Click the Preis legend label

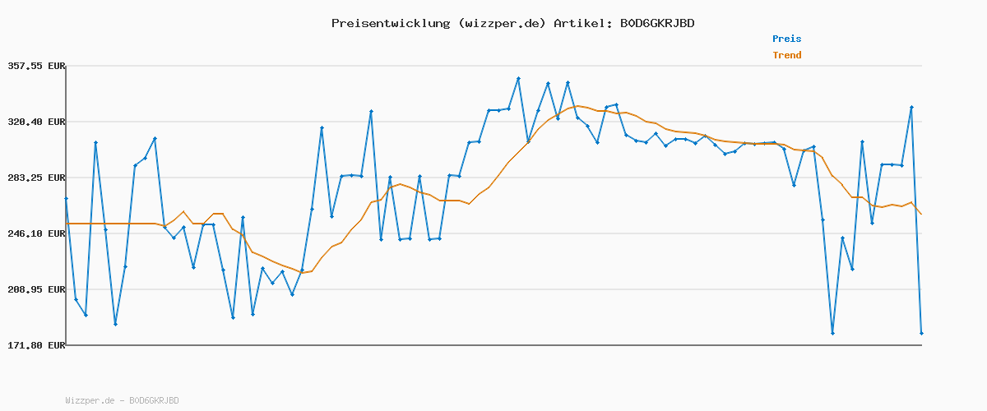tap(786, 39)
